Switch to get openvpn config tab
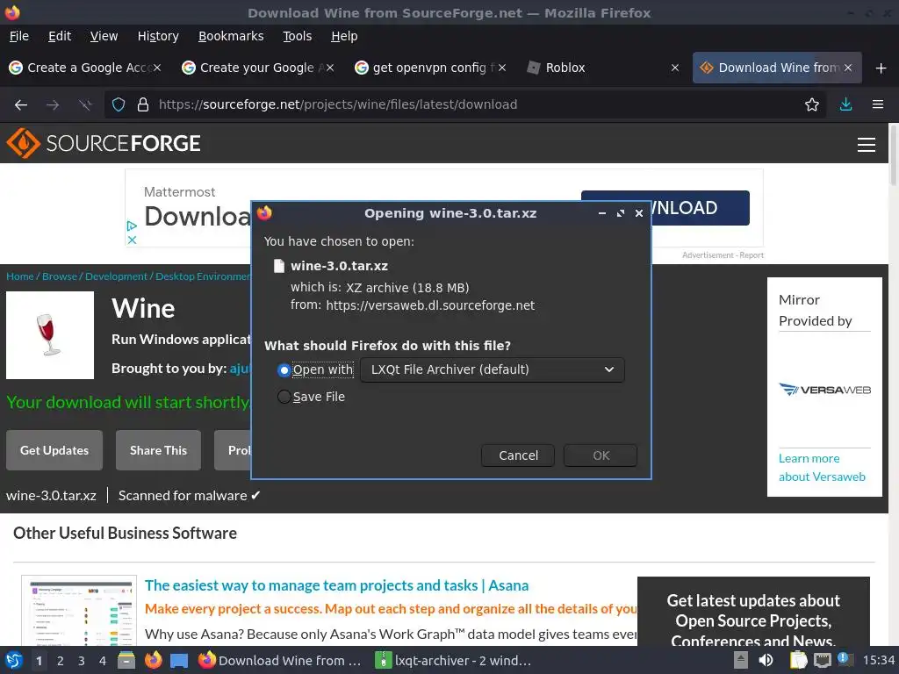The image size is (899, 674). point(429,68)
